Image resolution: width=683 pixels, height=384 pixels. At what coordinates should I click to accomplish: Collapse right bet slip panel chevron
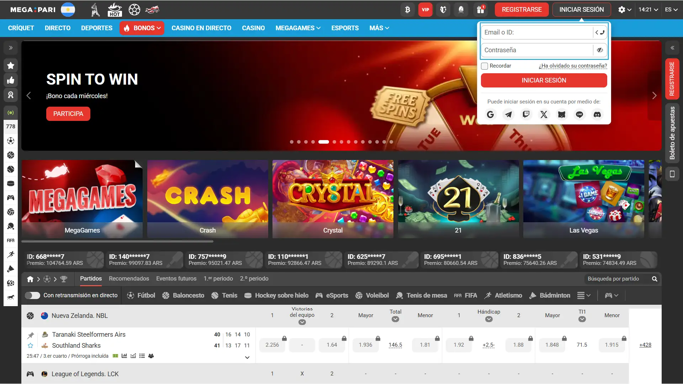click(x=672, y=48)
